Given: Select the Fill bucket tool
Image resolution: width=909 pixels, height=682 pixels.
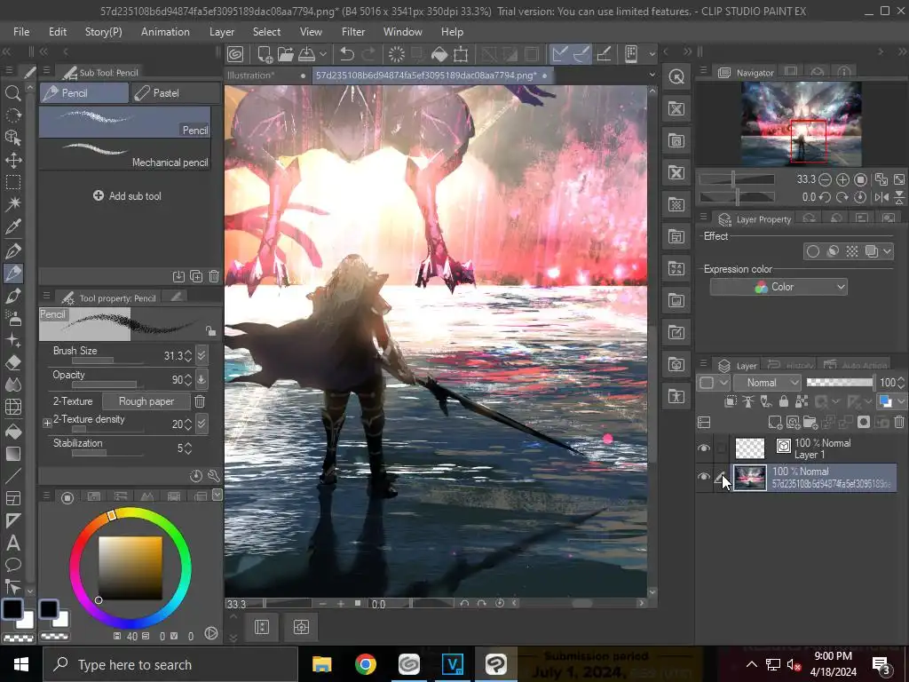Looking at the screenshot, I should (x=12, y=432).
